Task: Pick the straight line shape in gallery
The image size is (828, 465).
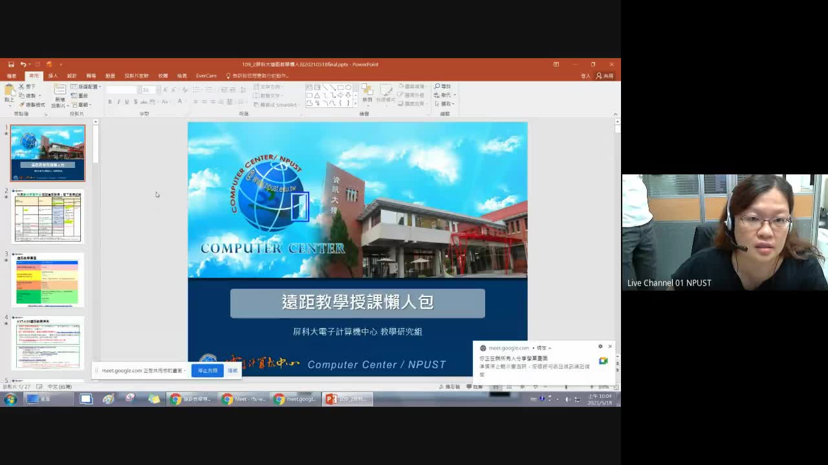Action: pos(325,87)
